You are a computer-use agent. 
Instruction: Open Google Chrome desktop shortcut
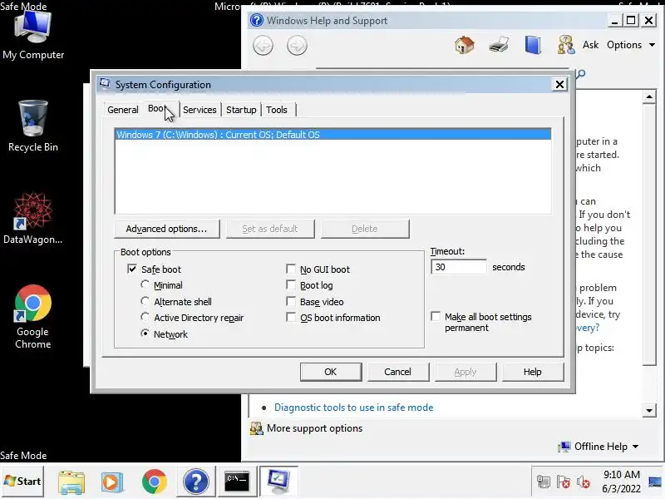pyautogui.click(x=32, y=317)
